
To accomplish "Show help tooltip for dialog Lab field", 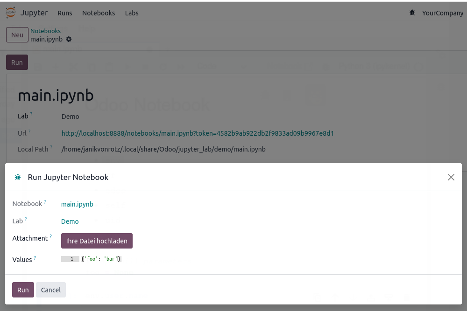I will click(x=26, y=219).
